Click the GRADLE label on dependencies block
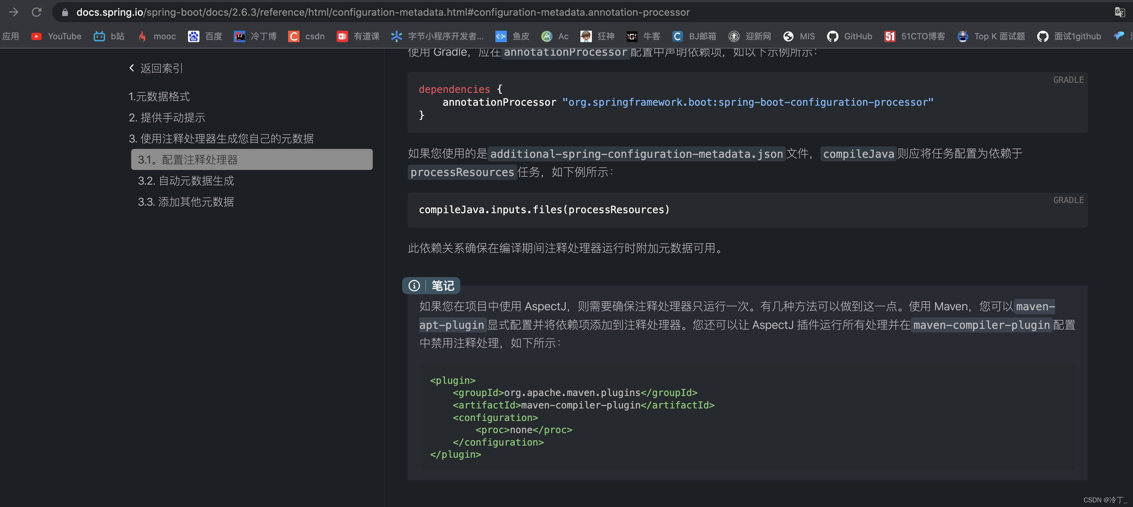Image resolution: width=1133 pixels, height=507 pixels. [1068, 80]
